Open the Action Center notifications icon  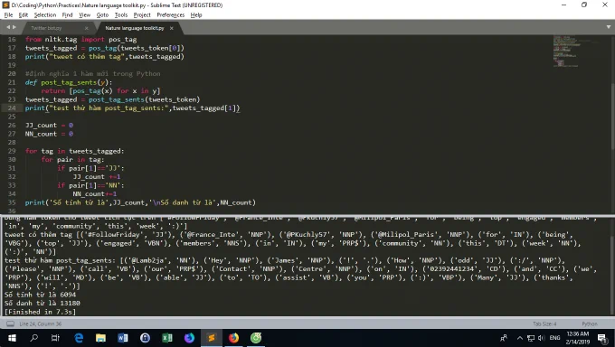pyautogui.click(x=601, y=338)
